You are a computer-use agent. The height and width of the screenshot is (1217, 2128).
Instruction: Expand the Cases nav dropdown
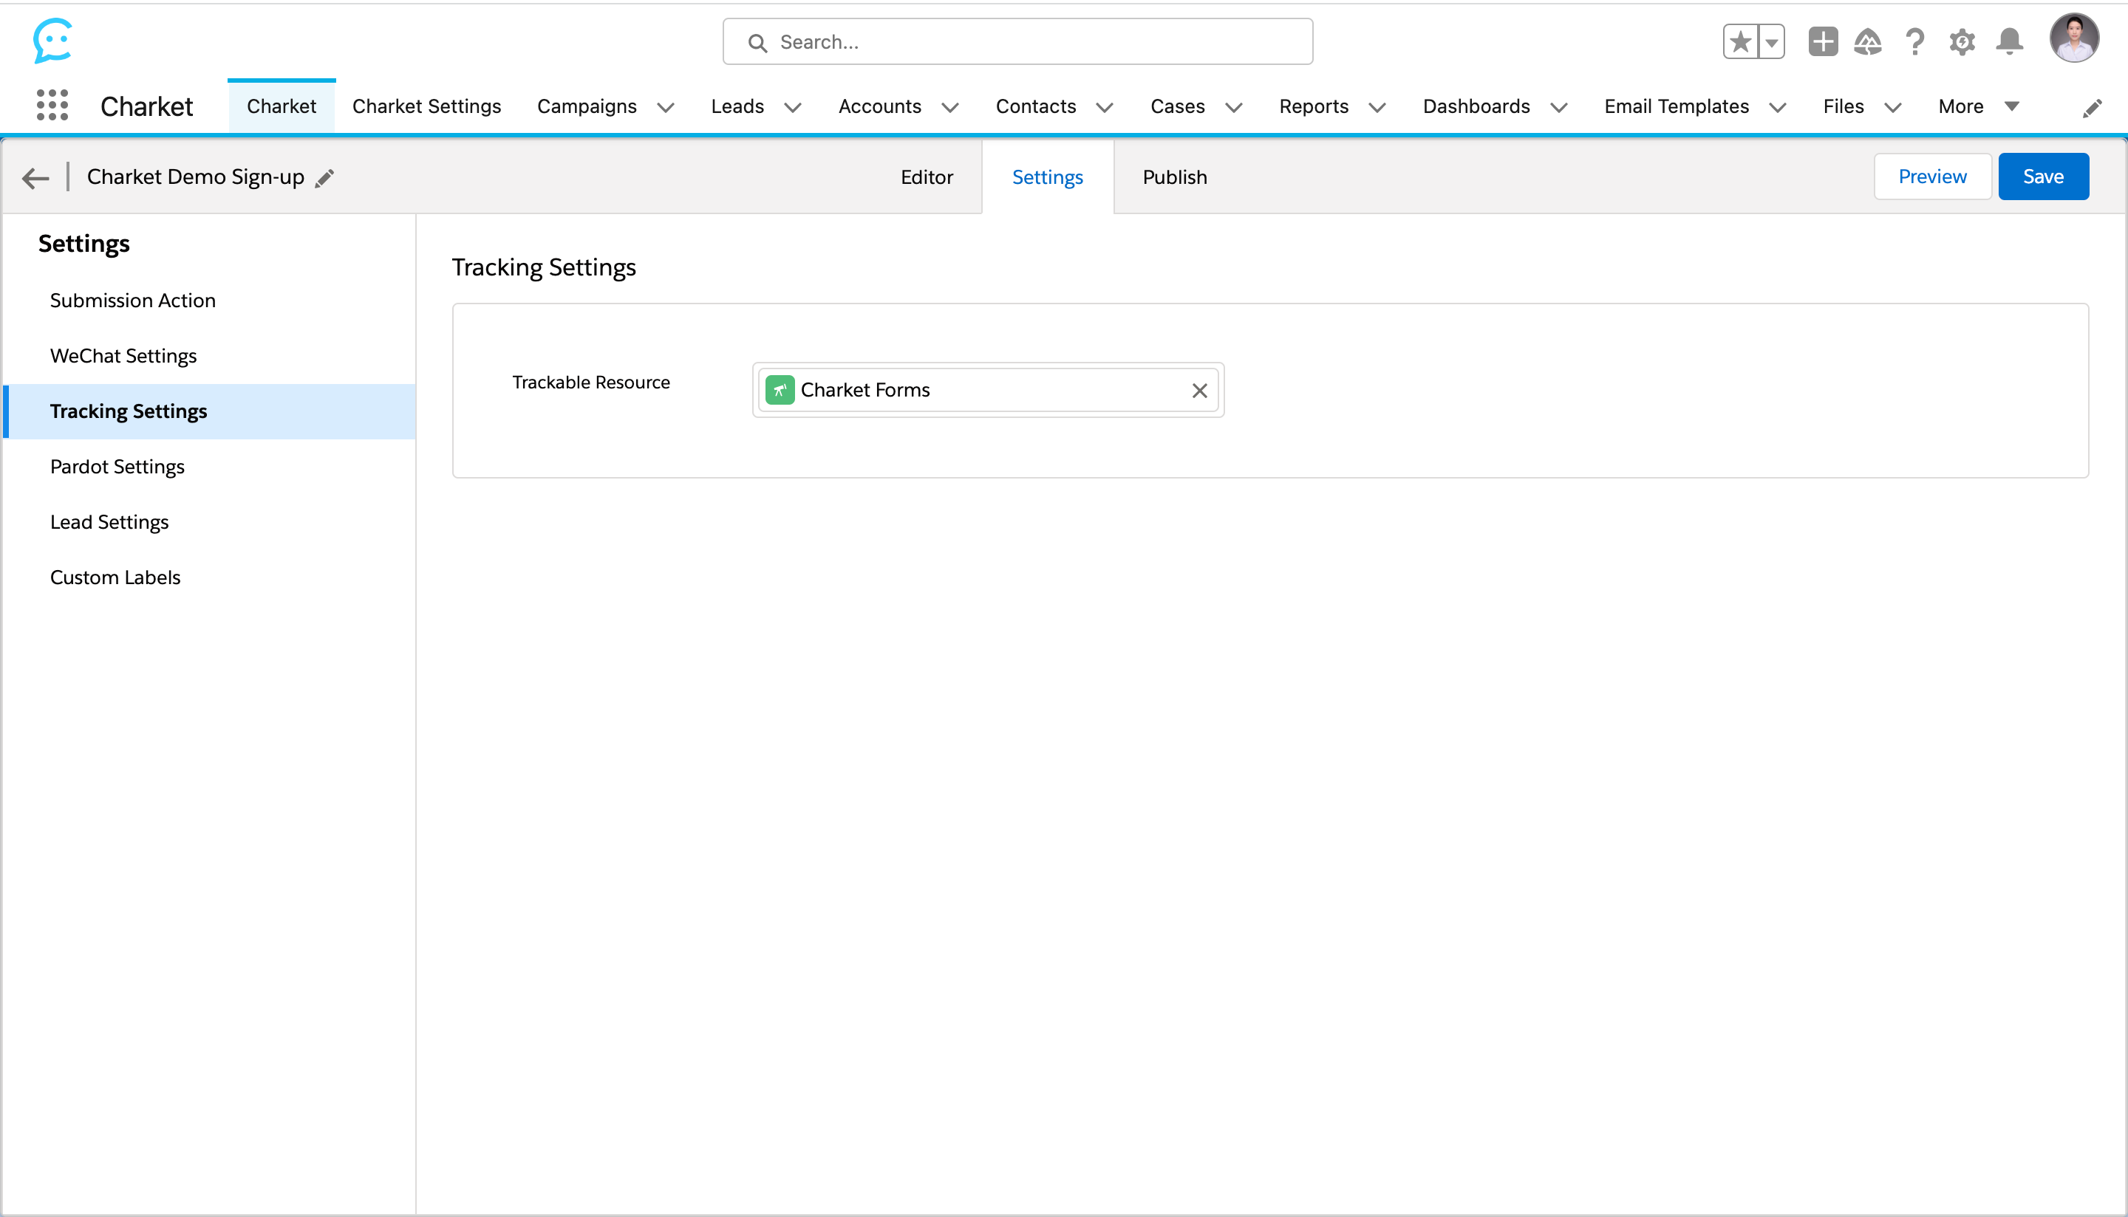click(1233, 108)
